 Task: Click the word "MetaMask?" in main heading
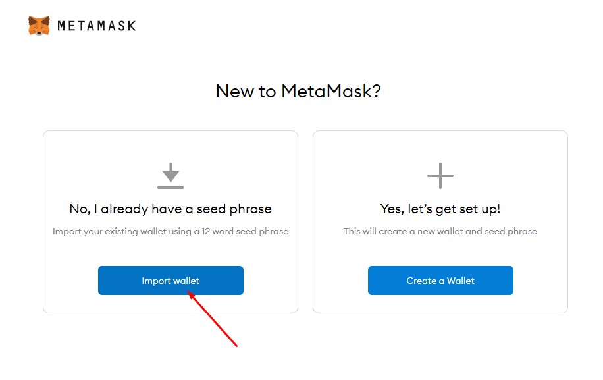(331, 91)
